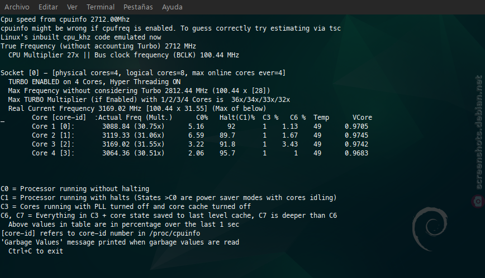Viewport: 485px width, 278px height.
Task: Click the 'Core 2 [1]:' row label
Action: pos(53,135)
